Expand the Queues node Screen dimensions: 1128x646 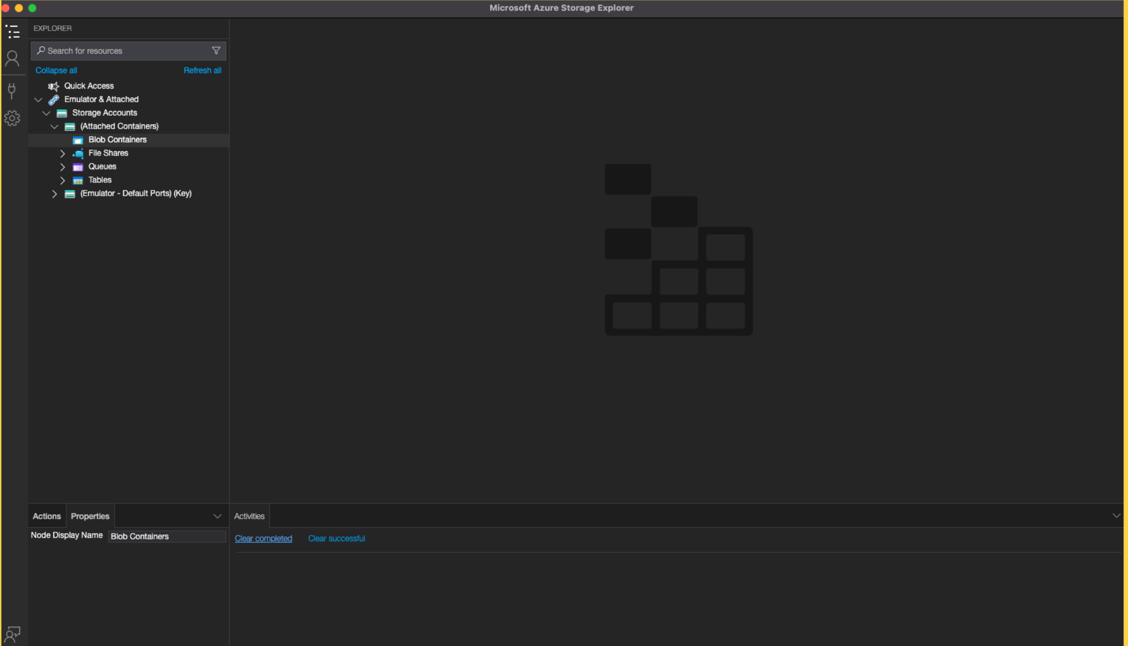pos(62,167)
